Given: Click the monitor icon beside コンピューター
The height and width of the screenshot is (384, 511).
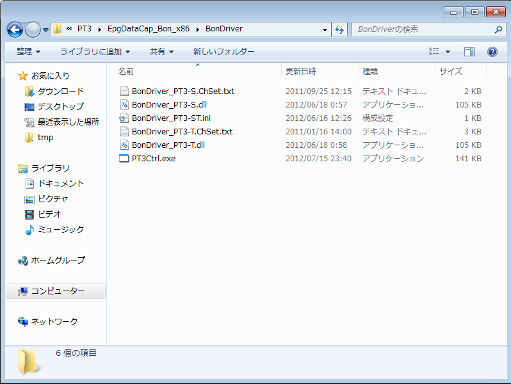Looking at the screenshot, I should [x=23, y=291].
